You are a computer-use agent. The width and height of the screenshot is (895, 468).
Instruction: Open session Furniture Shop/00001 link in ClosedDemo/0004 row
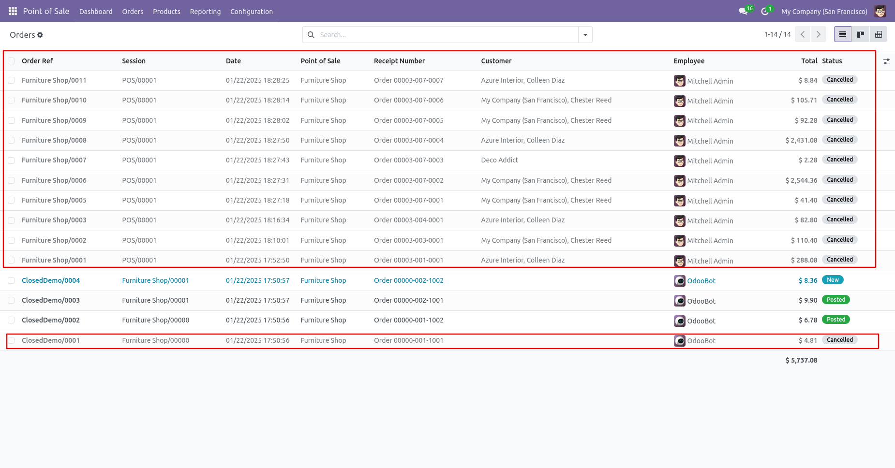[155, 280]
